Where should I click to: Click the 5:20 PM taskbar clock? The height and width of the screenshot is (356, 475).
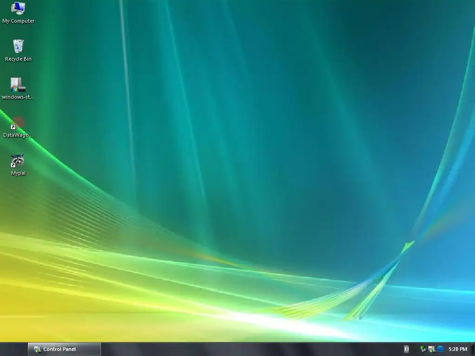458,349
